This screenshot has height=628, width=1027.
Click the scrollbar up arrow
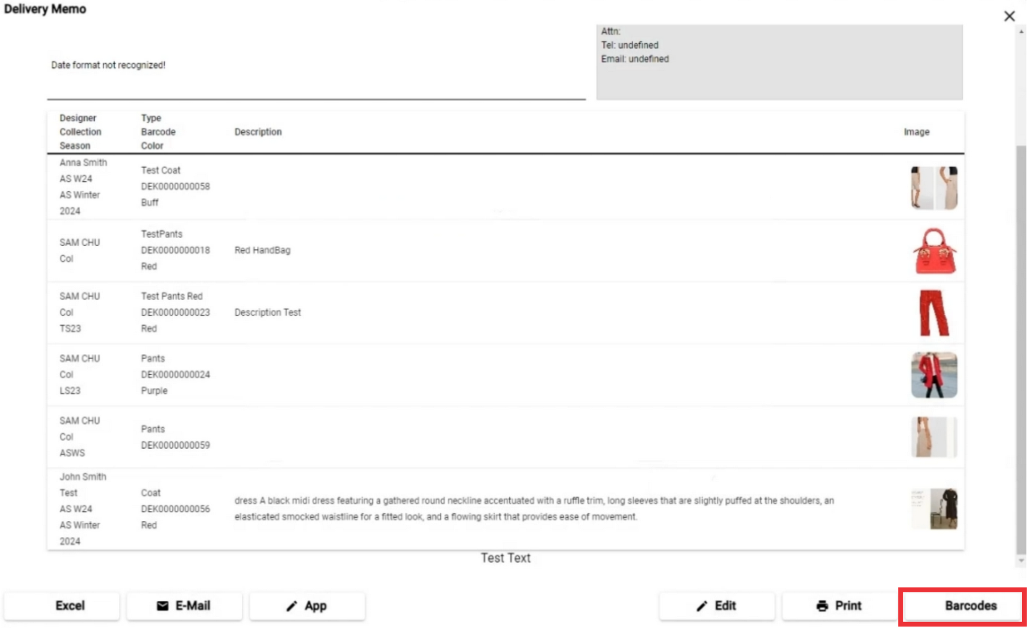[x=1021, y=32]
